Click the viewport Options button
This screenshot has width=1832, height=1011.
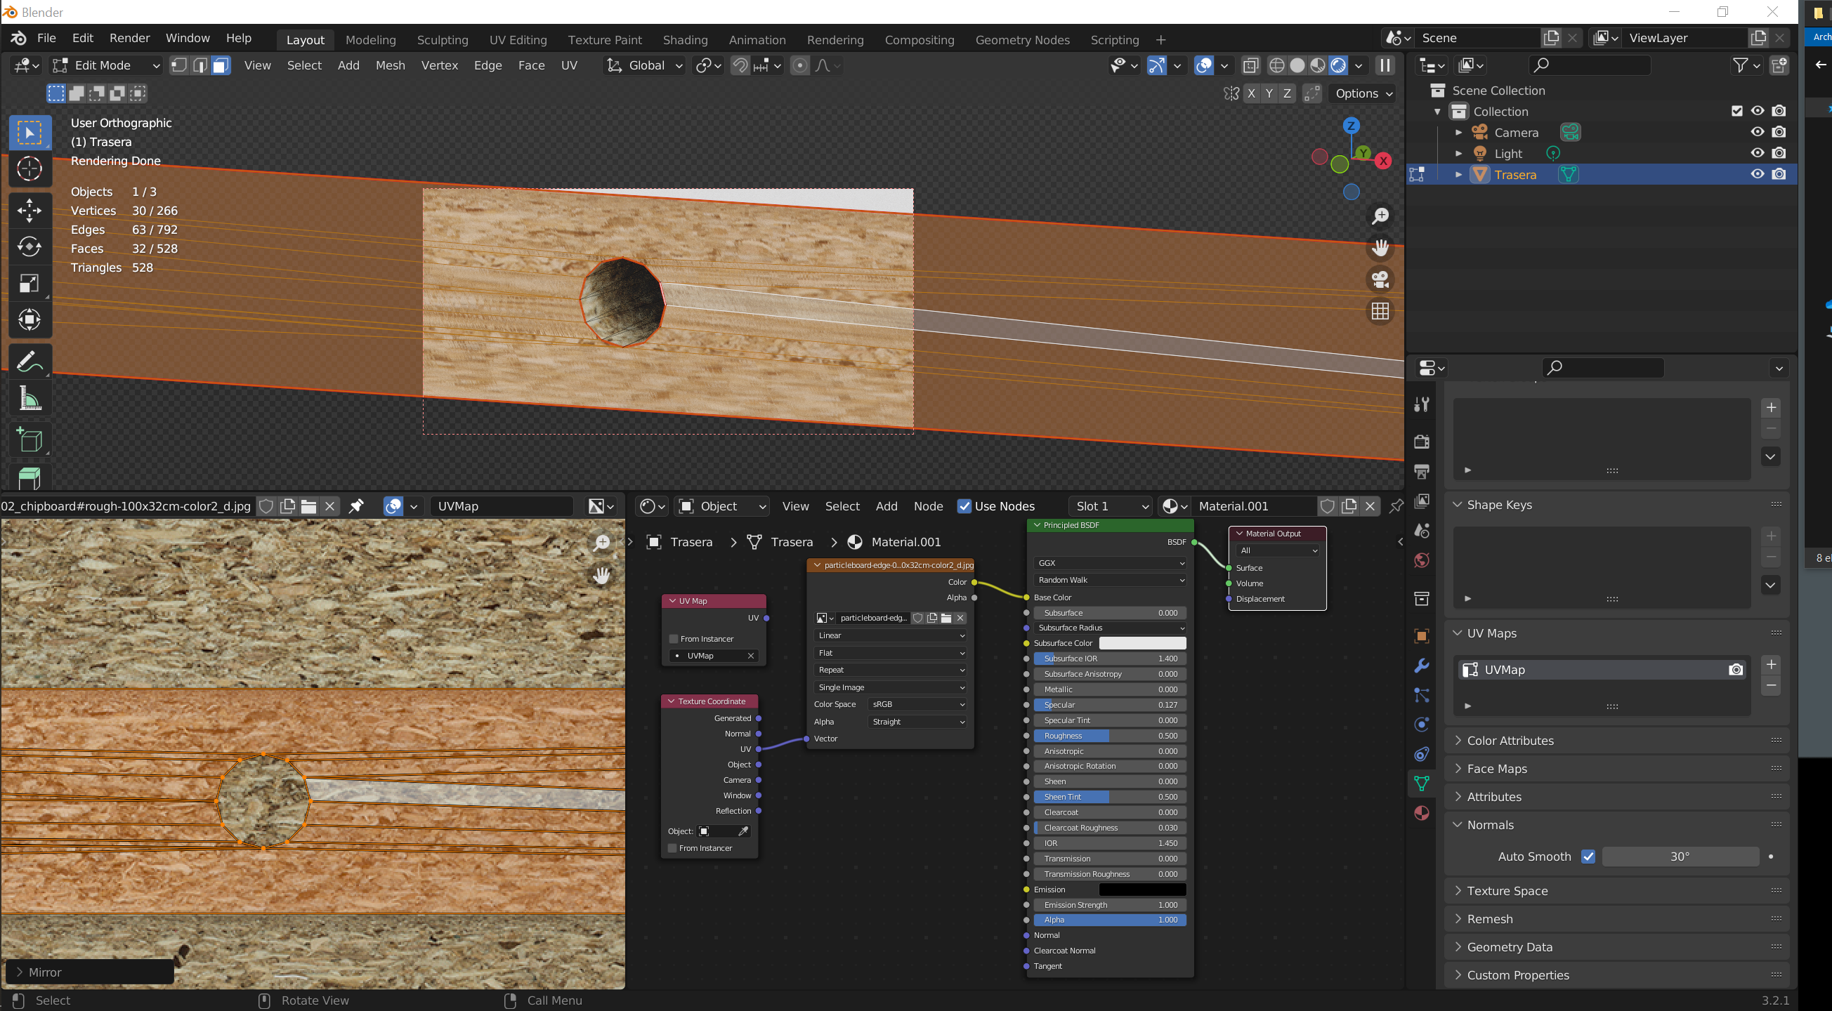tap(1363, 93)
